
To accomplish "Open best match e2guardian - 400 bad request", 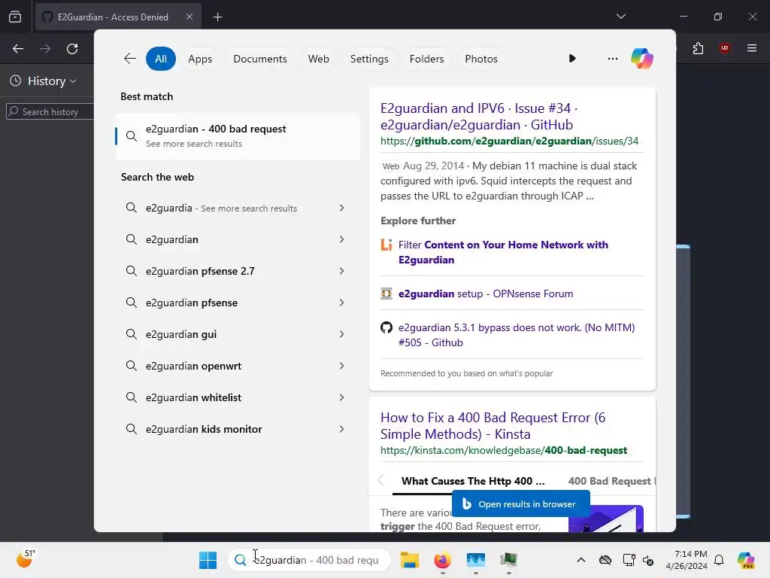I will (237, 135).
